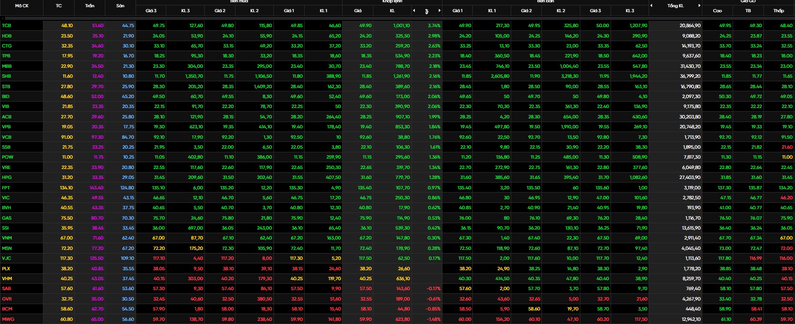Select the VNM stock symbol

pos(7,238)
